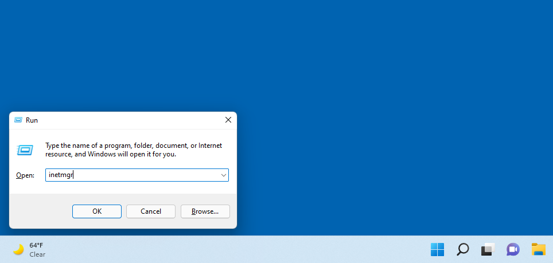
Task: Click the small Run icon in title bar
Action: tap(18, 120)
